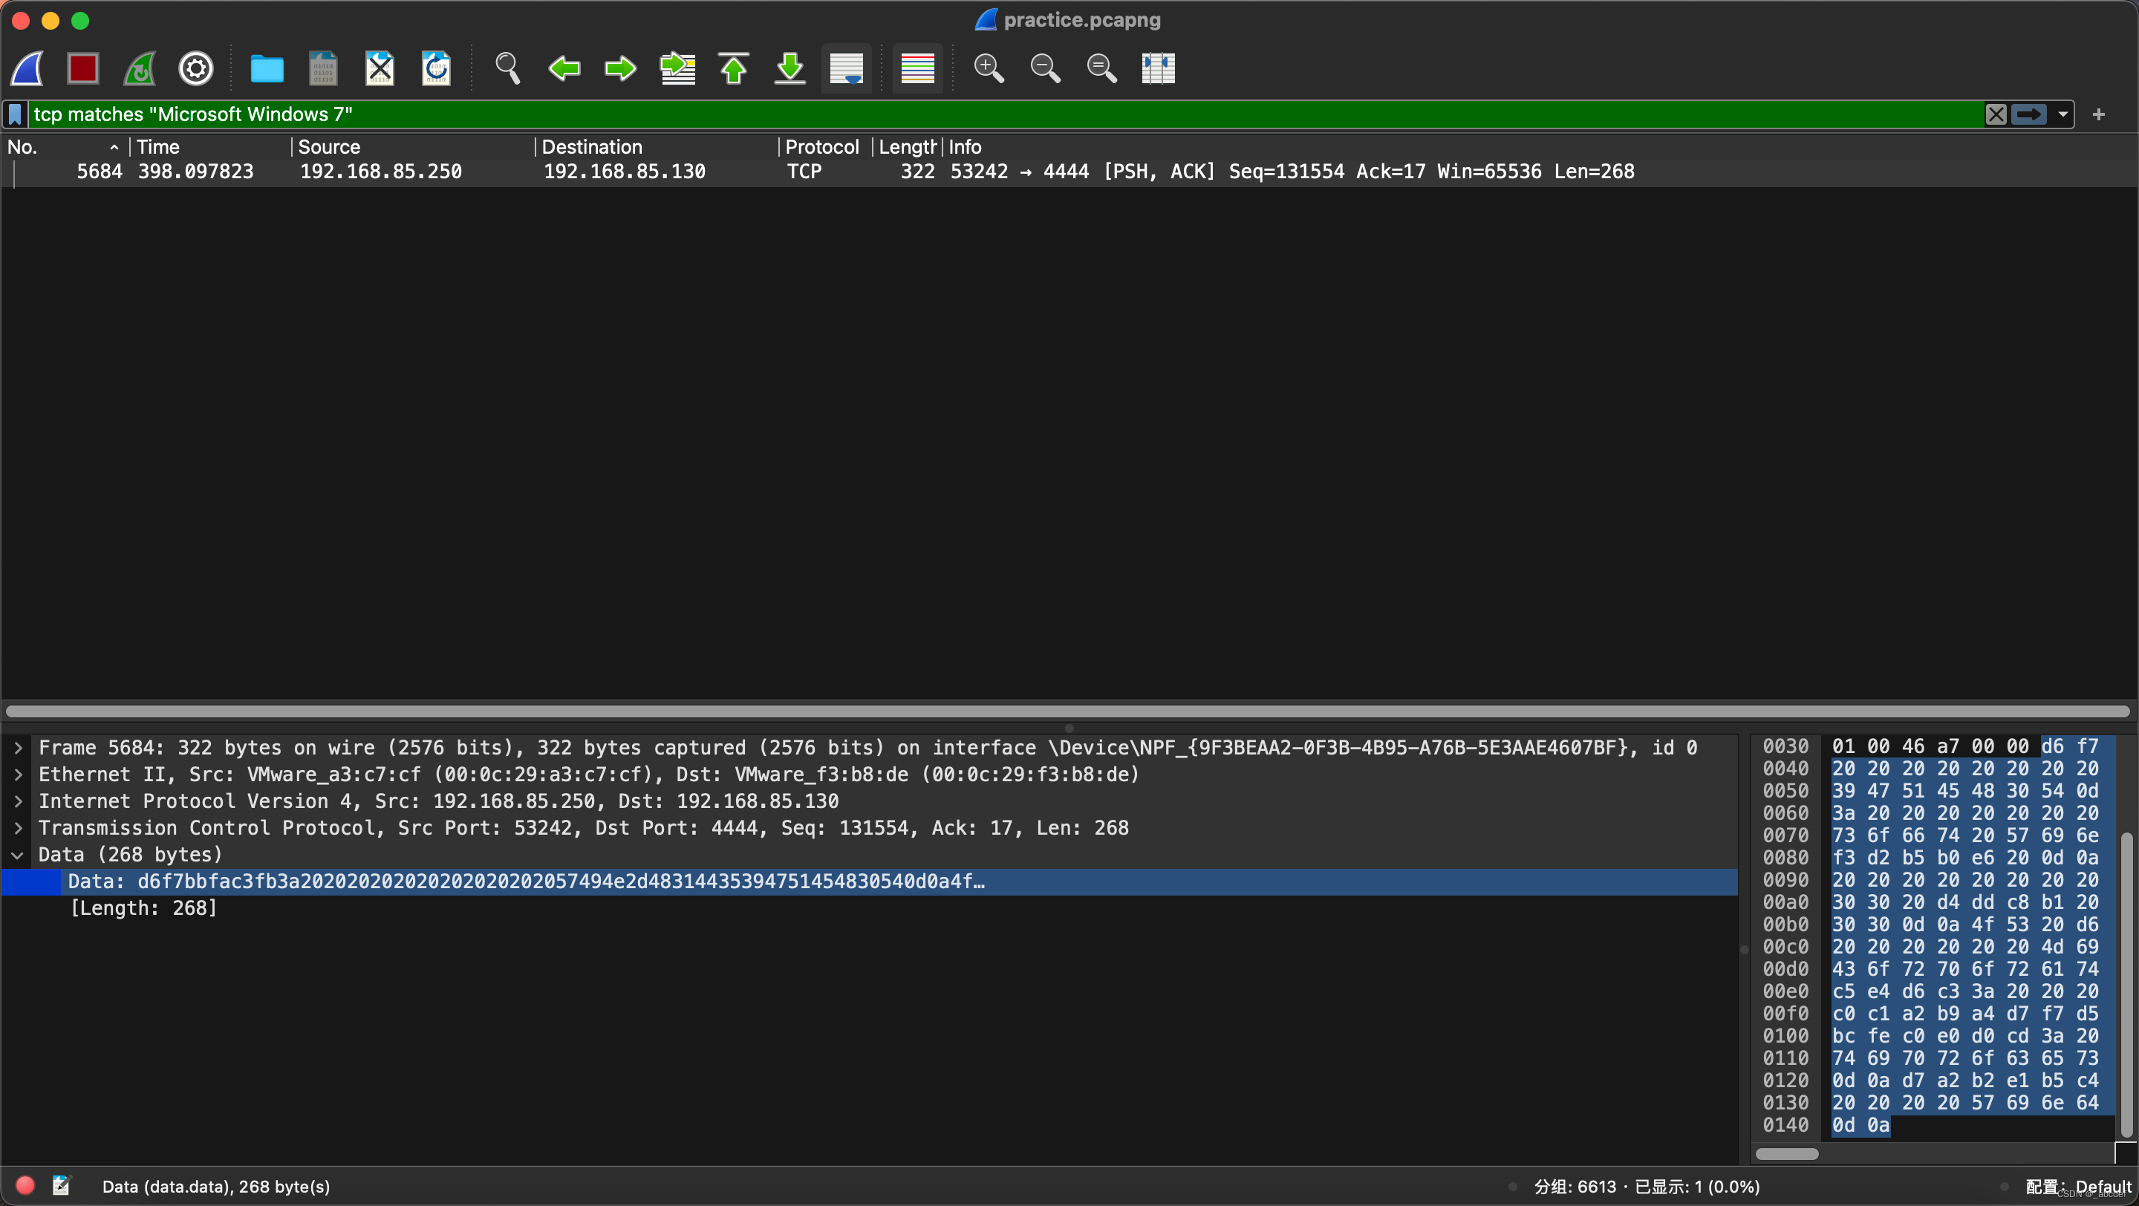Expand the Frame 5684 tree node
The image size is (2139, 1206).
[x=17, y=748]
